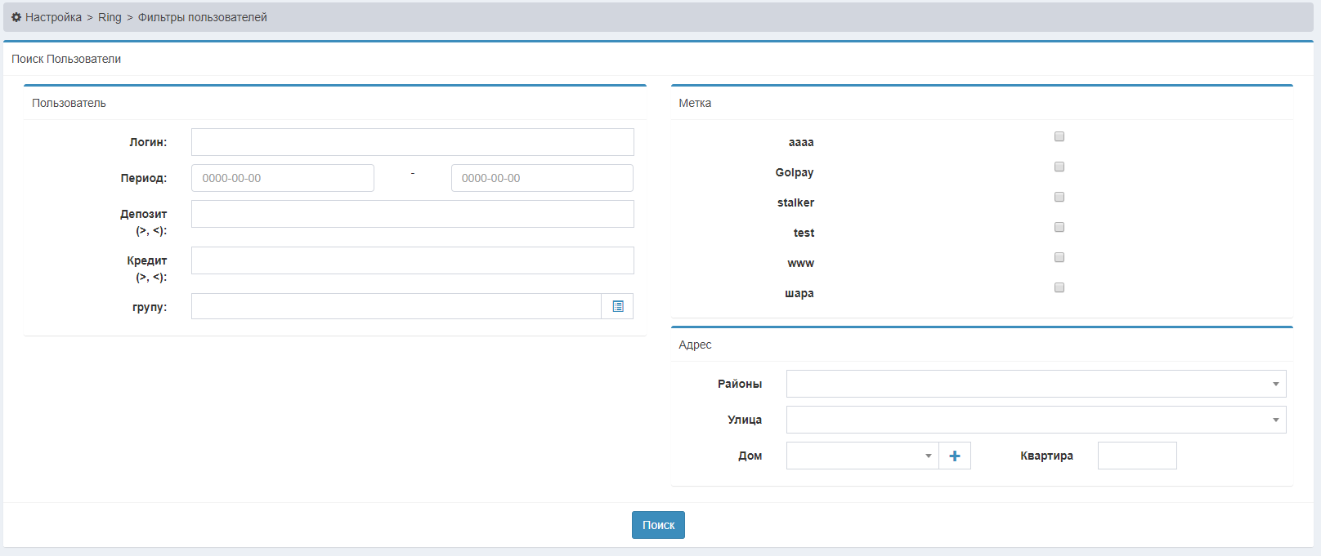This screenshot has width=1321, height=556.
Task: Tick the Golpay tag checkbox
Action: click(x=1059, y=167)
